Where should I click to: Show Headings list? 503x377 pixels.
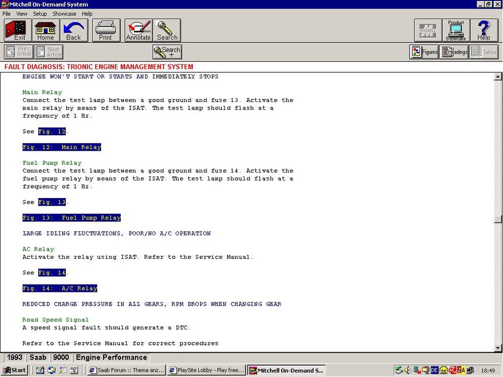pyautogui.click(x=454, y=52)
